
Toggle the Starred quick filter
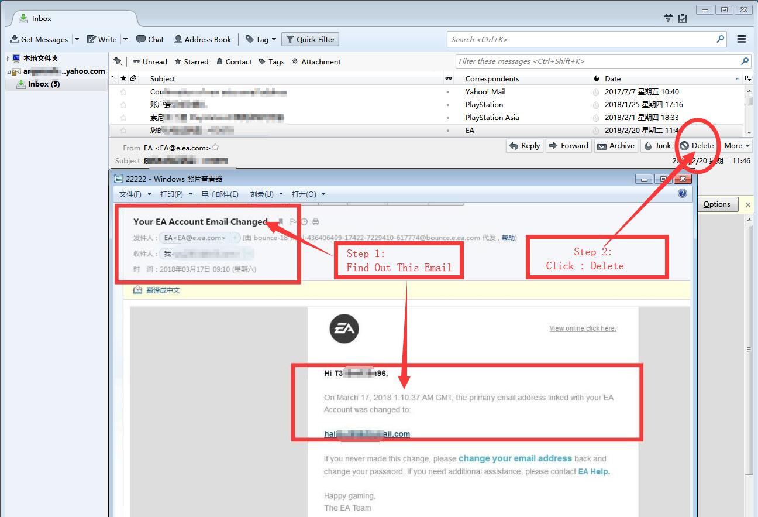pos(191,61)
